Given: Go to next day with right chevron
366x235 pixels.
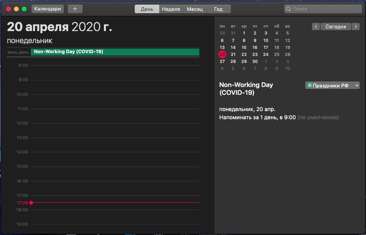Looking at the screenshot, I should [x=356, y=26].
